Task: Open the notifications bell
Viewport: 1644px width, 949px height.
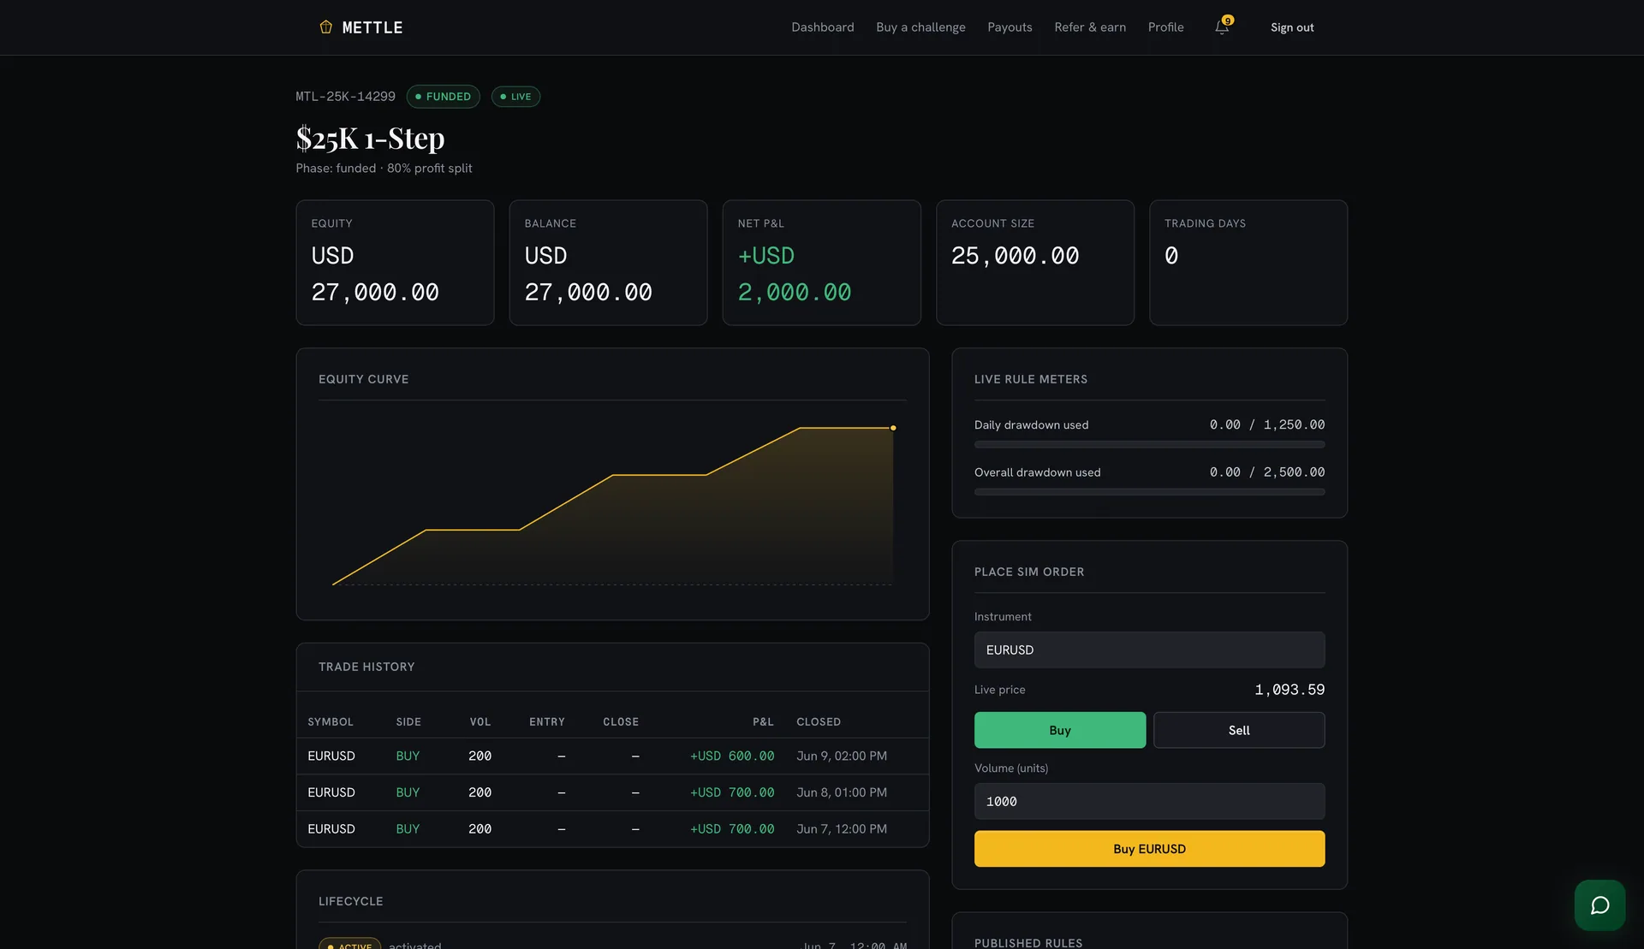Action: 1222,27
